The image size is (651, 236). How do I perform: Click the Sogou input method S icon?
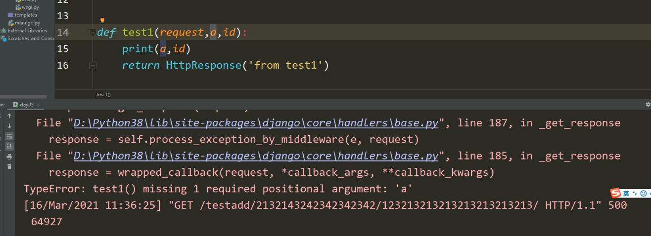tap(615, 193)
